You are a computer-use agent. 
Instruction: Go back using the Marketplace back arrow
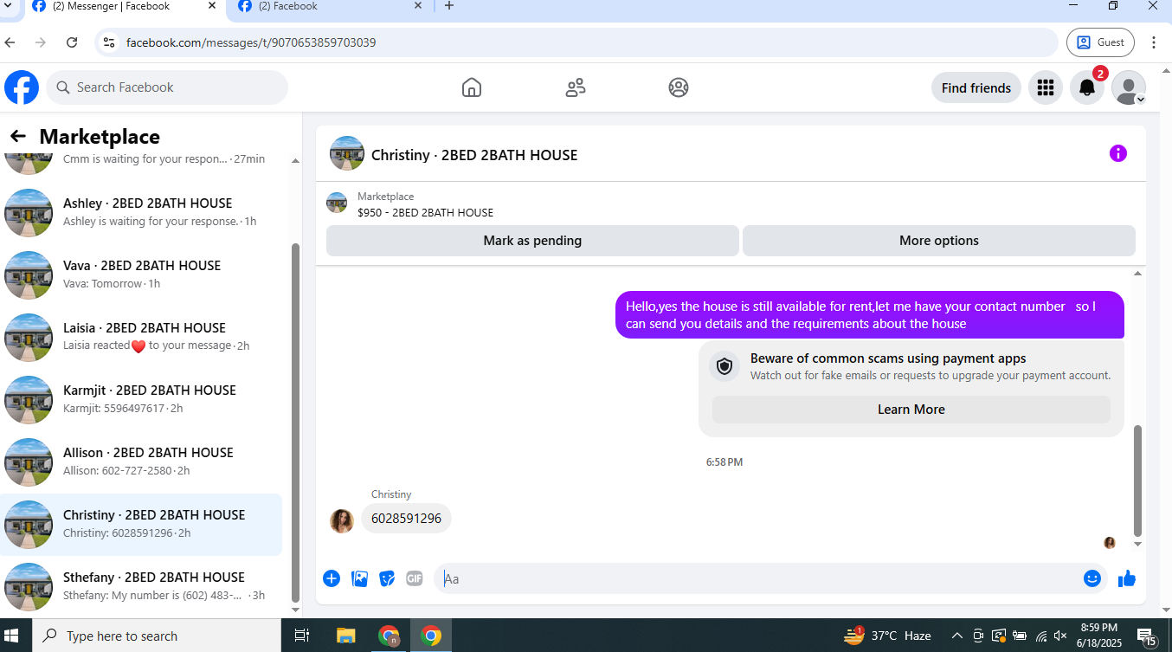pyautogui.click(x=18, y=136)
